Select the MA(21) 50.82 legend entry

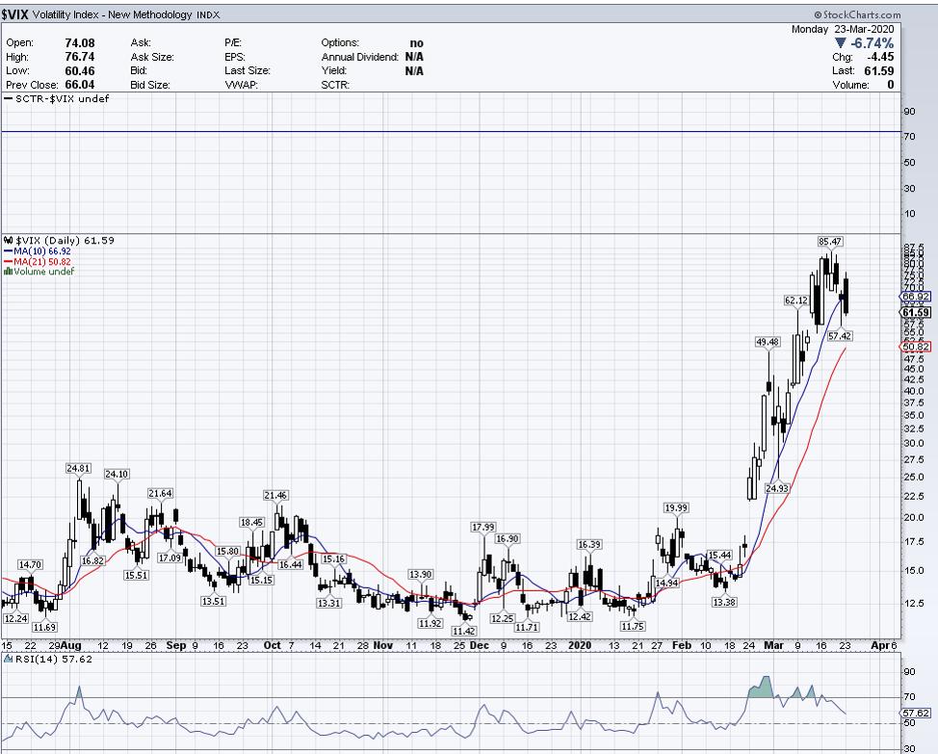pyautogui.click(x=42, y=261)
